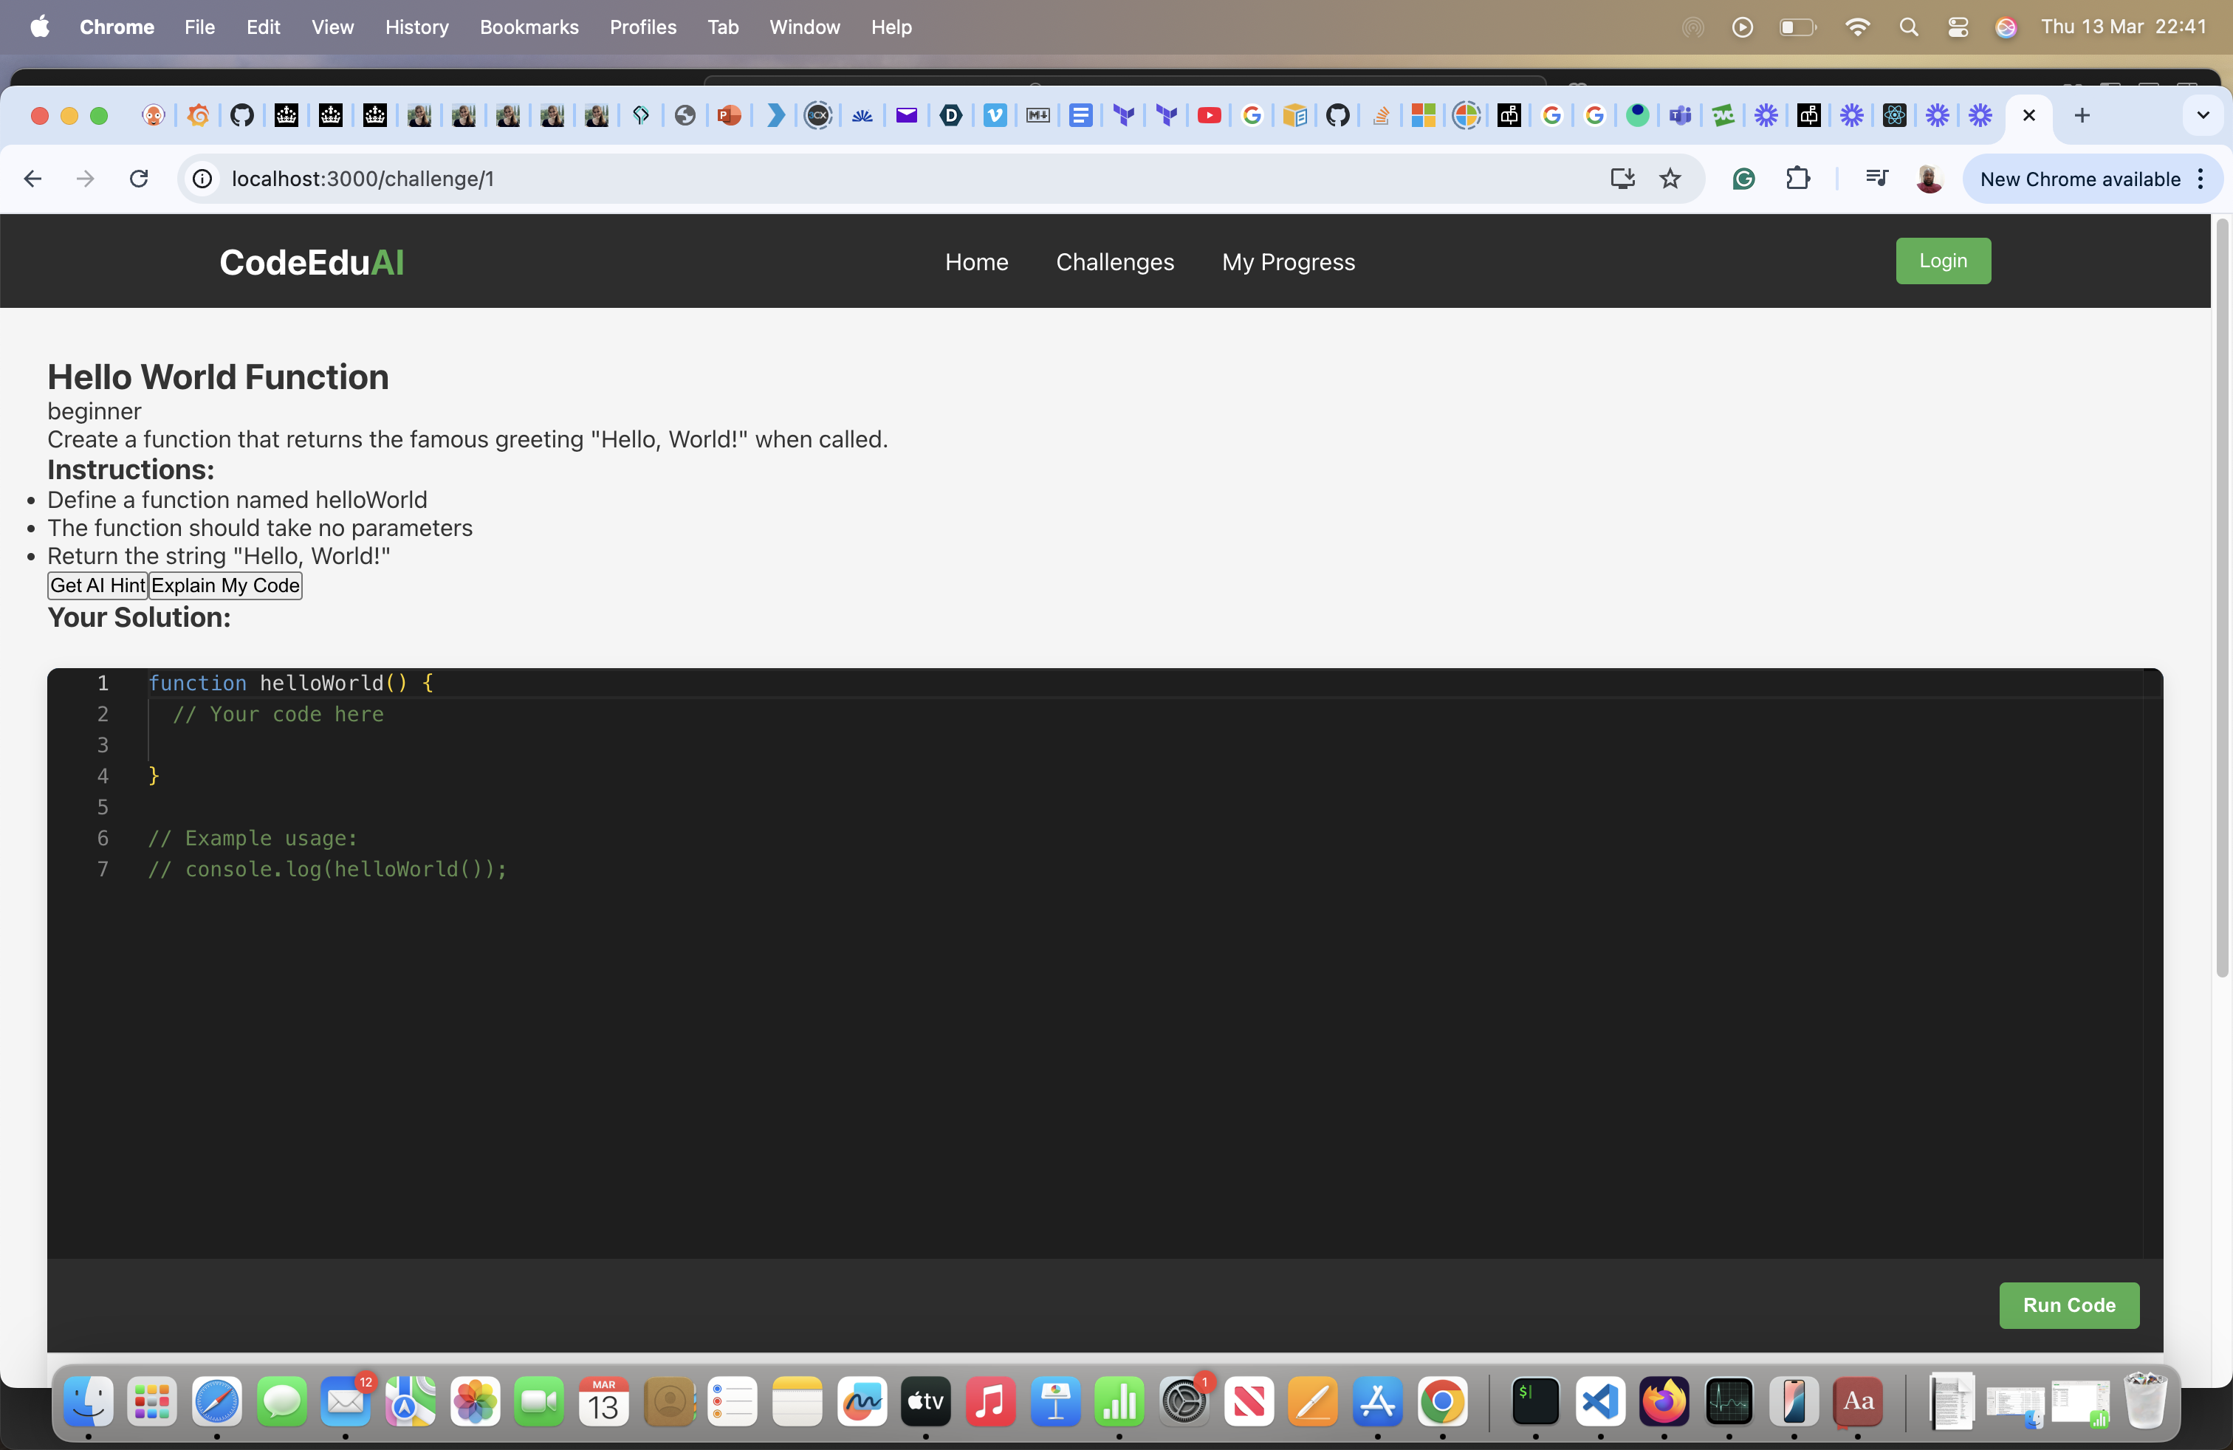Open macOS Control Center toggles
This screenshot has height=1450, width=2233.
[x=1958, y=27]
